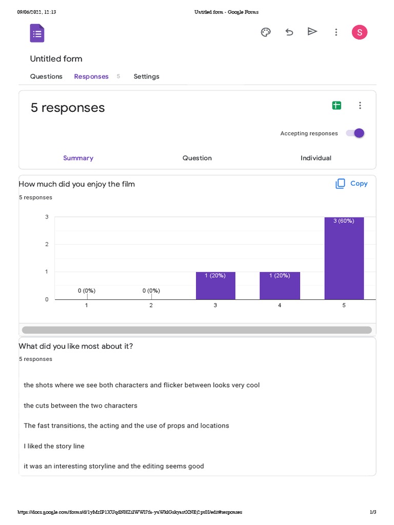Switch to the Question view
The height and width of the screenshot is (525, 394).
tap(197, 158)
